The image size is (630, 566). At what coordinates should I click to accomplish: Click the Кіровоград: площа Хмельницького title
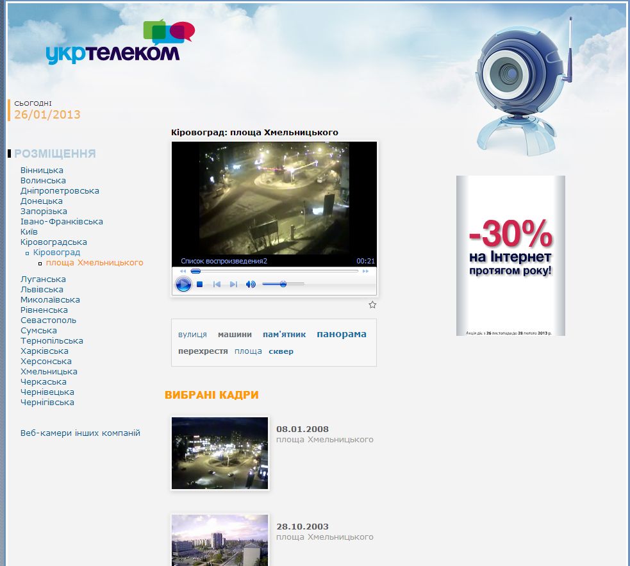[254, 133]
